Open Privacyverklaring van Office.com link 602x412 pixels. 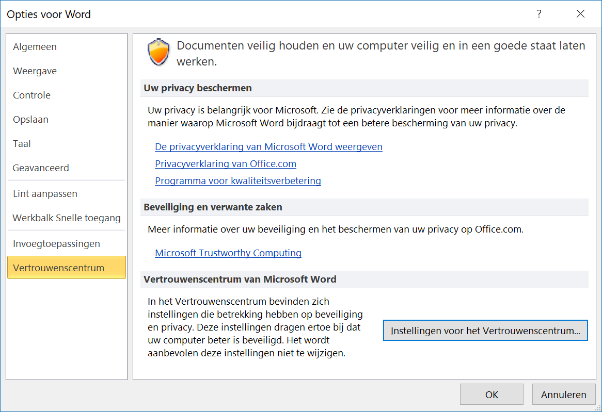[226, 164]
